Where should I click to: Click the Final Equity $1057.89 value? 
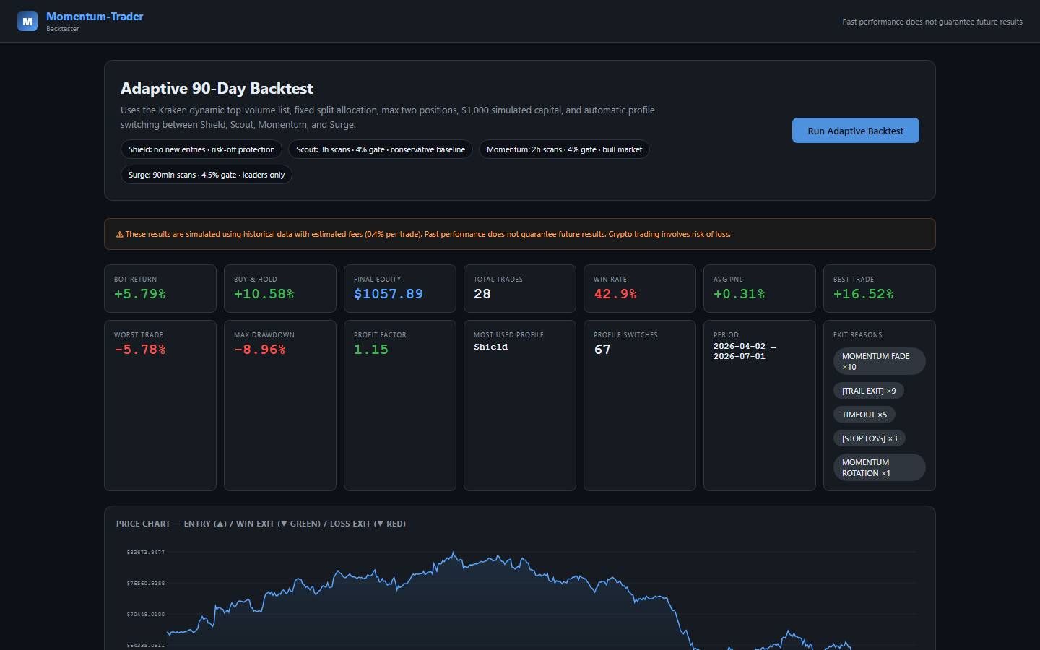pyautogui.click(x=389, y=294)
